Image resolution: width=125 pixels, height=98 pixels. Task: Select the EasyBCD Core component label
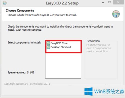click(59, 43)
